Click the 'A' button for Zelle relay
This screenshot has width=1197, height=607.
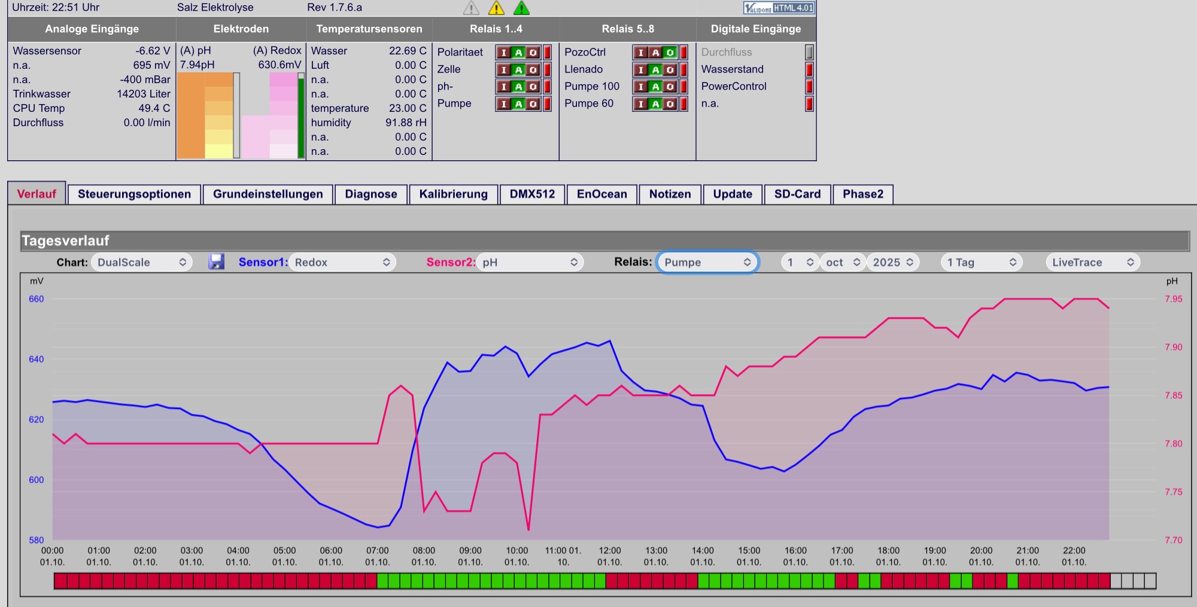[x=518, y=70]
